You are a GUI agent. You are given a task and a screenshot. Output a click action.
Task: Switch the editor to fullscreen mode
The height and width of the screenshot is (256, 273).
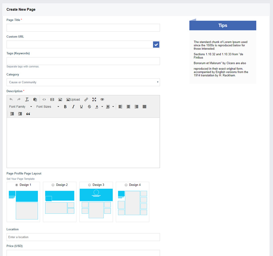(94, 99)
